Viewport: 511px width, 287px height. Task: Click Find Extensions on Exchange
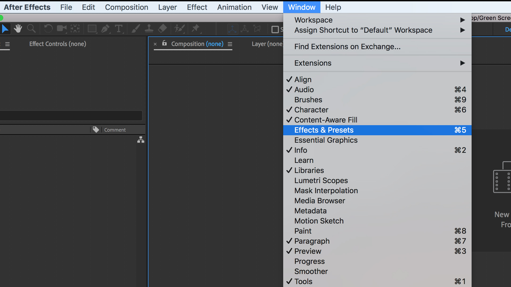click(347, 47)
